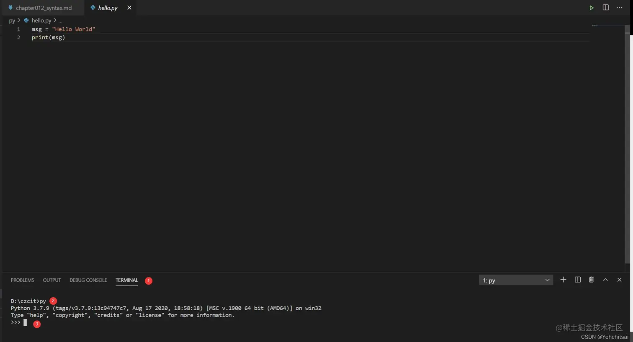The height and width of the screenshot is (342, 633).
Task: Close the hello.py editor tab
Action: pos(129,8)
